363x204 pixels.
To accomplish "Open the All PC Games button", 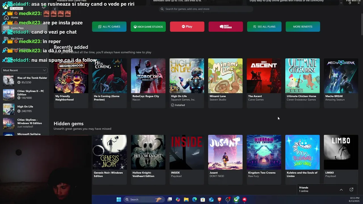I will click(109, 27).
